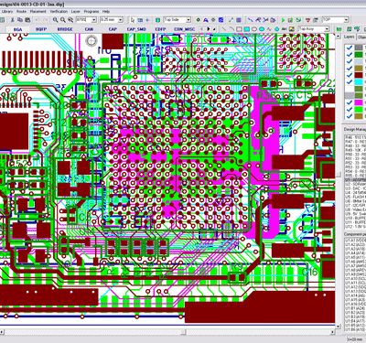Screen dimensions: 366x343
Task: Click the green play arrow icon
Action: coord(283,20)
